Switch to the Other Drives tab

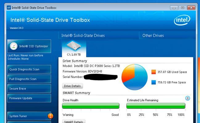(153, 36)
